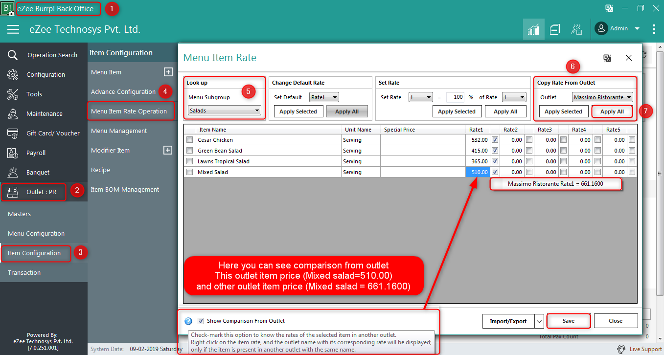Toggle the Rate1 checkbox for Cesar Chicken

(x=495, y=140)
